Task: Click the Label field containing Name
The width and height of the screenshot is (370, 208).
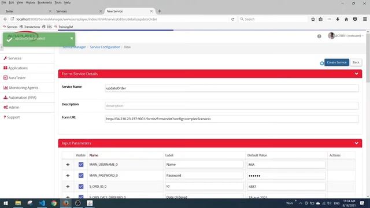Action: pos(204,164)
